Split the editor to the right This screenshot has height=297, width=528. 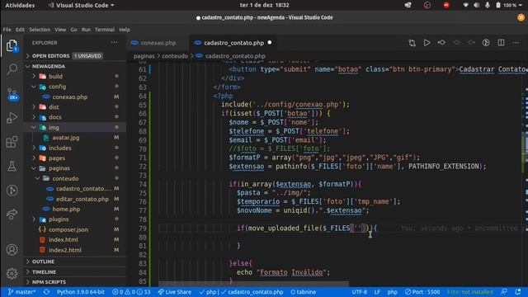point(501,43)
